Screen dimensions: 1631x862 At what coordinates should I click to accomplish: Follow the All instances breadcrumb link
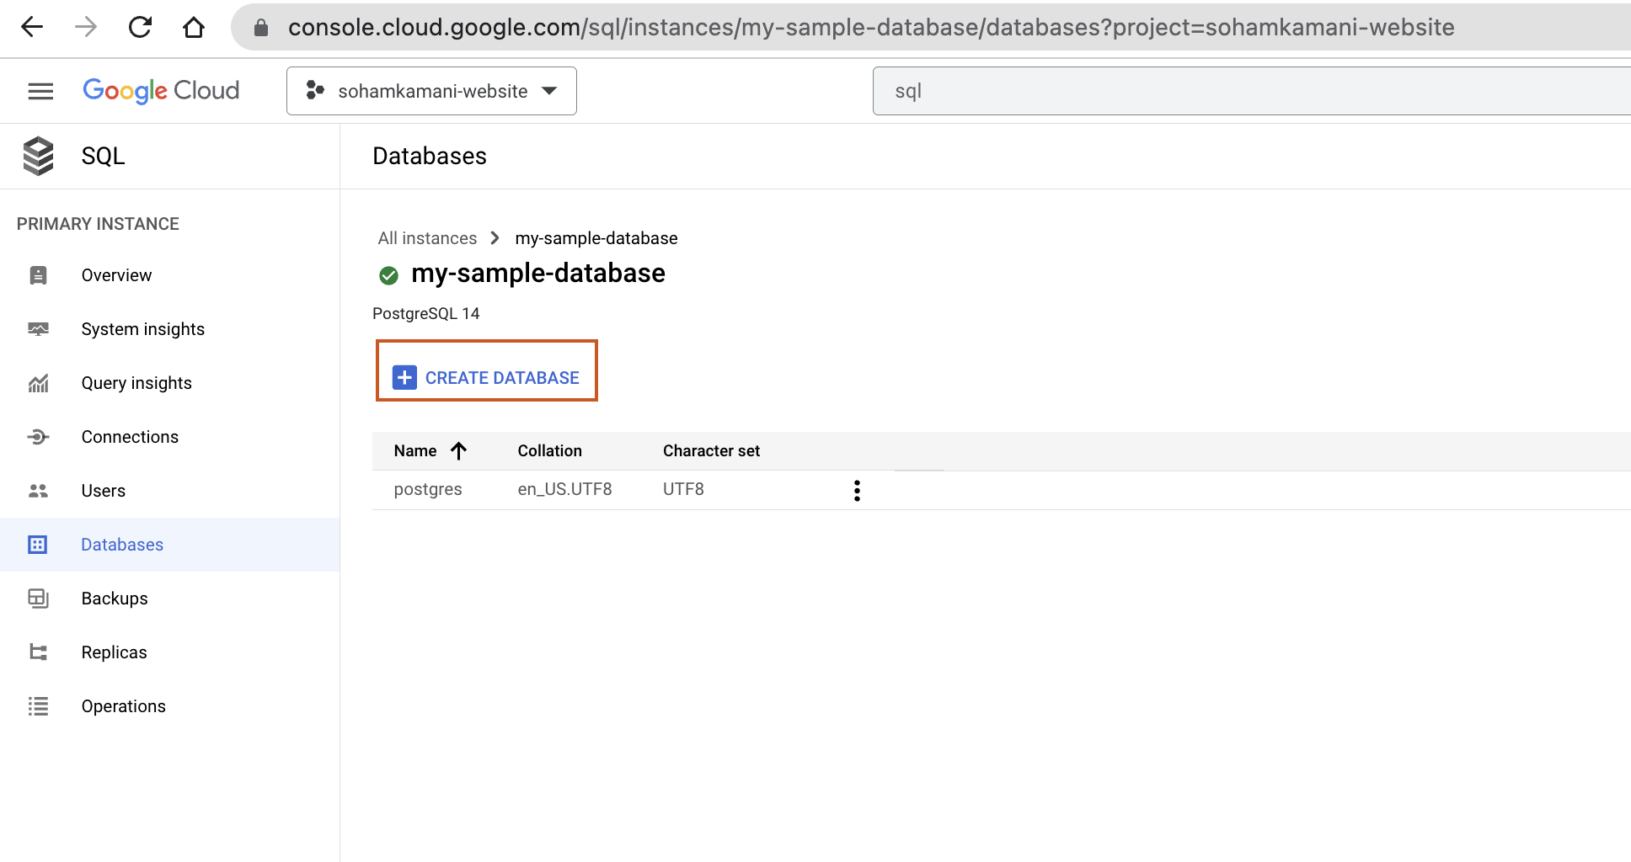pos(427,238)
